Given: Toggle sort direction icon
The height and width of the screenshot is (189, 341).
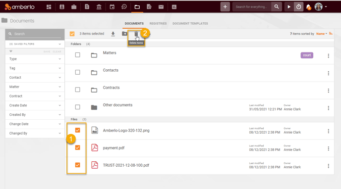Looking at the screenshot, I should (331, 34).
